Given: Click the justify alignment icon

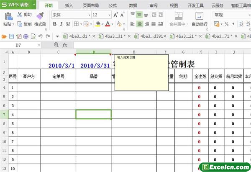Looking at the screenshot, I should click(154, 24).
